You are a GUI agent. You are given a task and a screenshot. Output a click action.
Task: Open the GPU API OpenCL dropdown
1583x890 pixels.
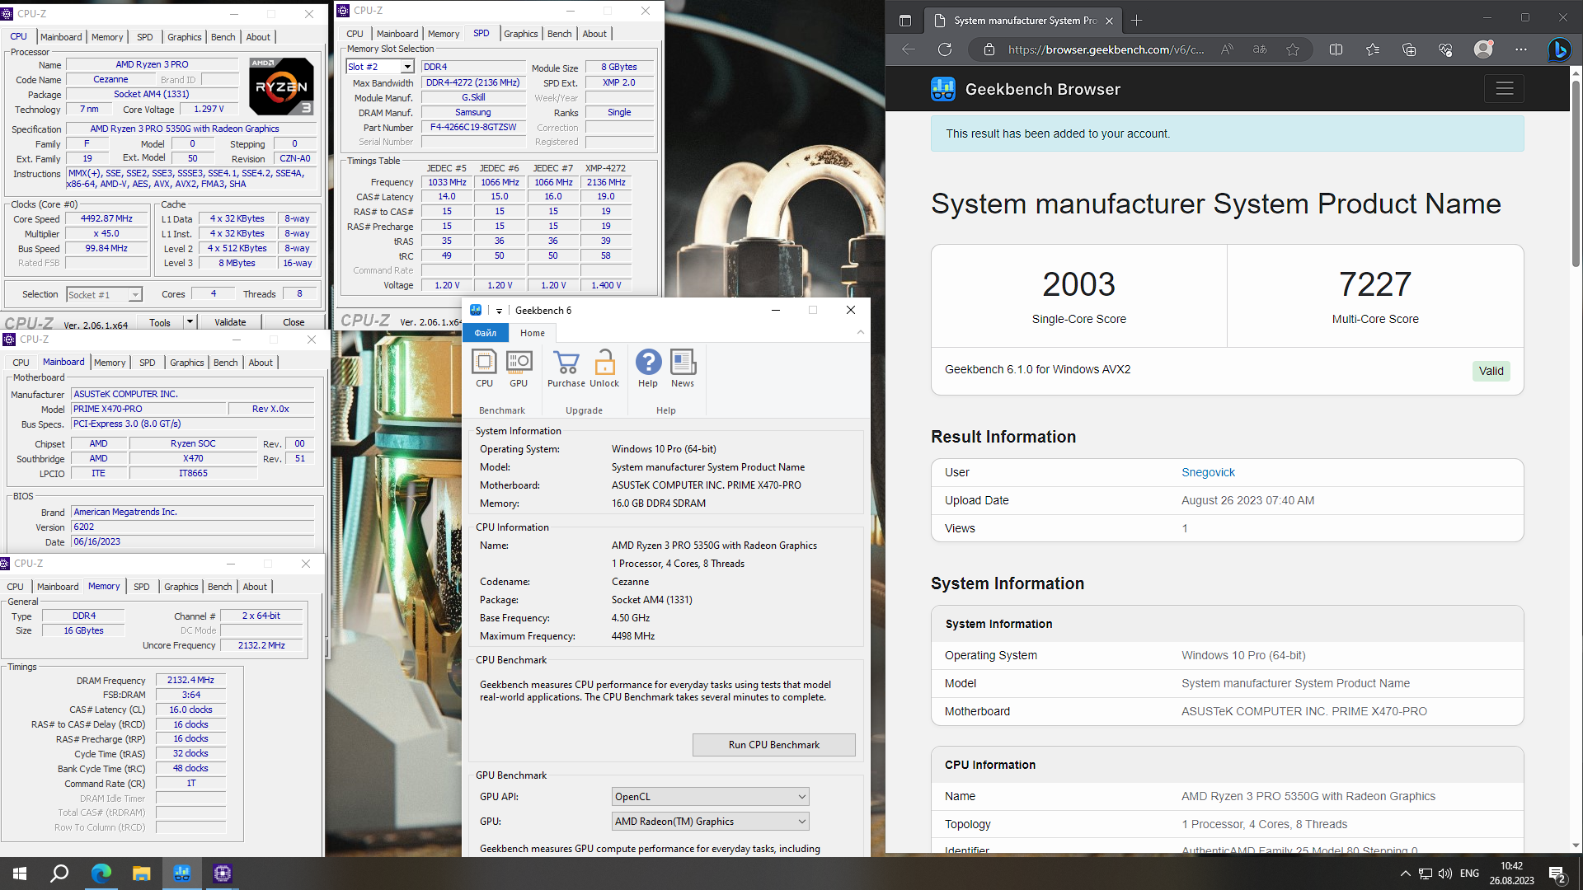coord(710,797)
